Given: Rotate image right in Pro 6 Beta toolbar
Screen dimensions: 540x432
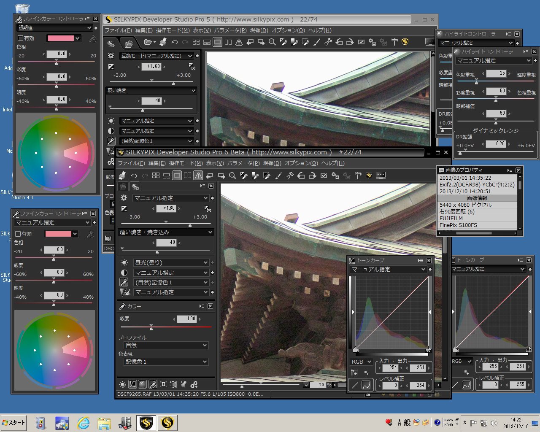Looking at the screenshot, I should pos(312,175).
